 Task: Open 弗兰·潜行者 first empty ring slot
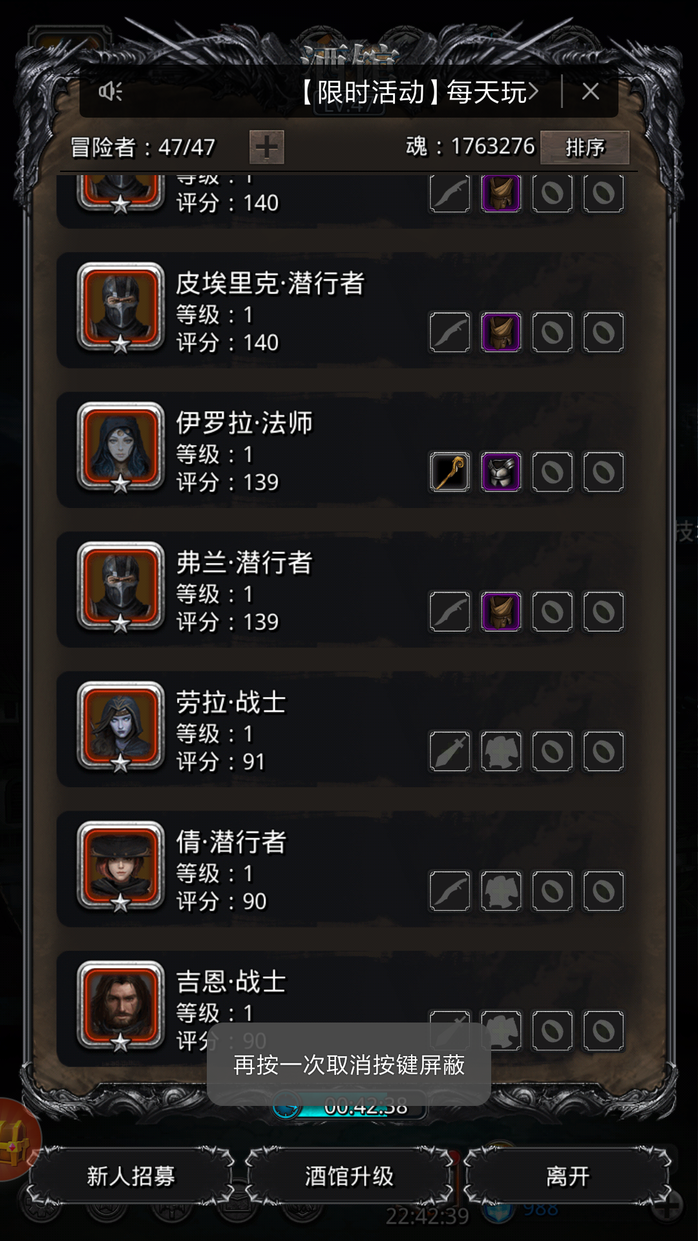click(x=552, y=611)
